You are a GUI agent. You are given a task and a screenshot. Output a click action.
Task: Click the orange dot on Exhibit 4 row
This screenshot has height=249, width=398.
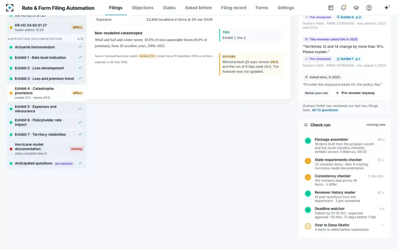(11, 93)
